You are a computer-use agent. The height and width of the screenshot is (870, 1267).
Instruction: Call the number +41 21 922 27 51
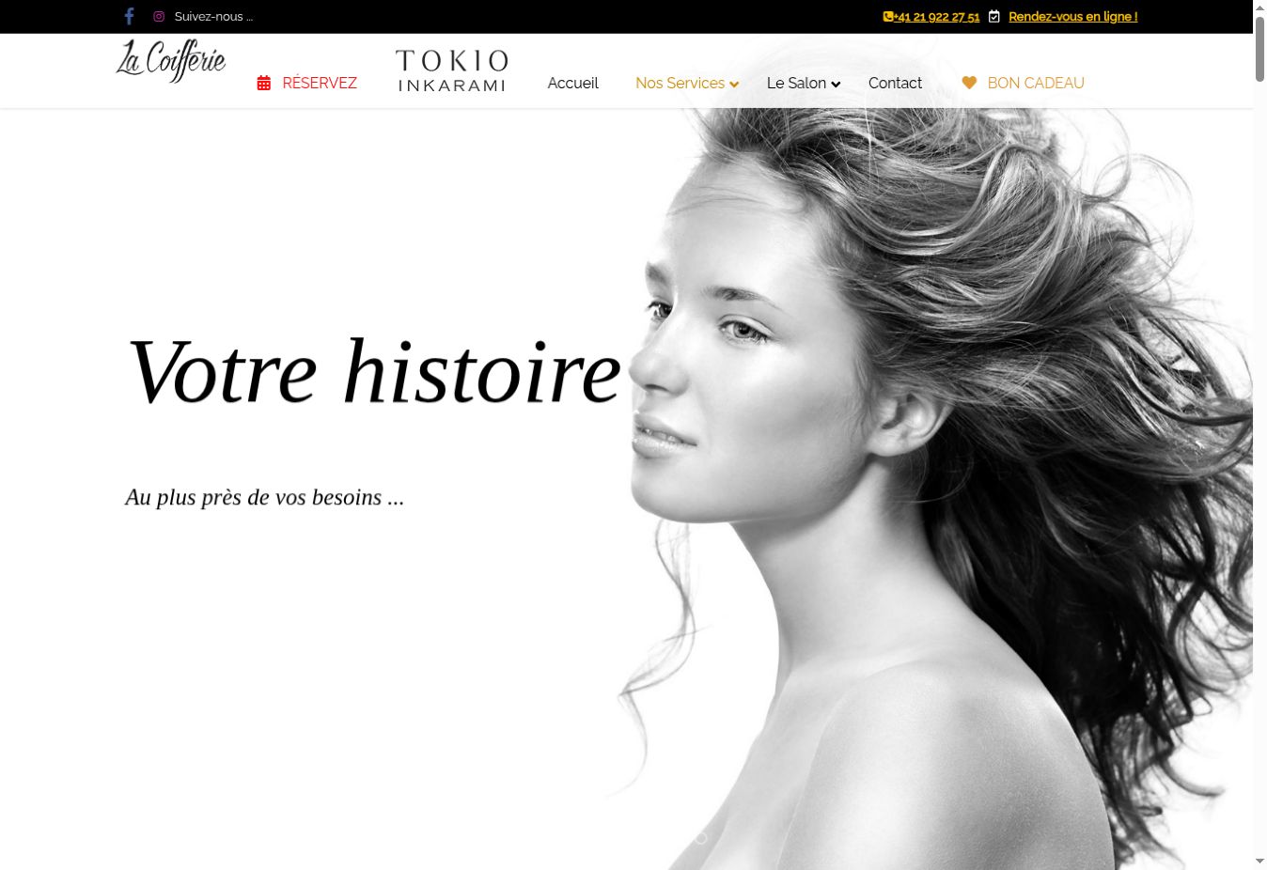click(937, 17)
